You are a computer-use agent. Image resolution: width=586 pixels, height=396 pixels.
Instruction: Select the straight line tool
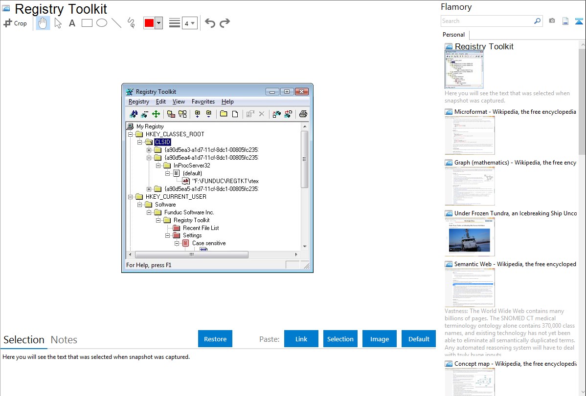tap(116, 23)
